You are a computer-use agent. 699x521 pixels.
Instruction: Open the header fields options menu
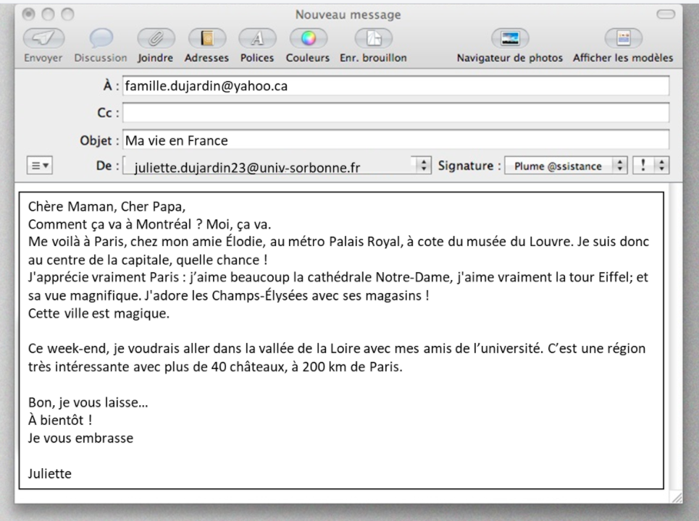39,165
